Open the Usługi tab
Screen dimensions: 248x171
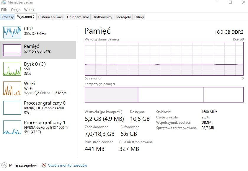[139, 17]
